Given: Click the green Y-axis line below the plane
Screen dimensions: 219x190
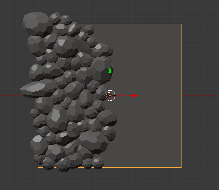Looking at the screenshot, I should pyautogui.click(x=110, y=179).
